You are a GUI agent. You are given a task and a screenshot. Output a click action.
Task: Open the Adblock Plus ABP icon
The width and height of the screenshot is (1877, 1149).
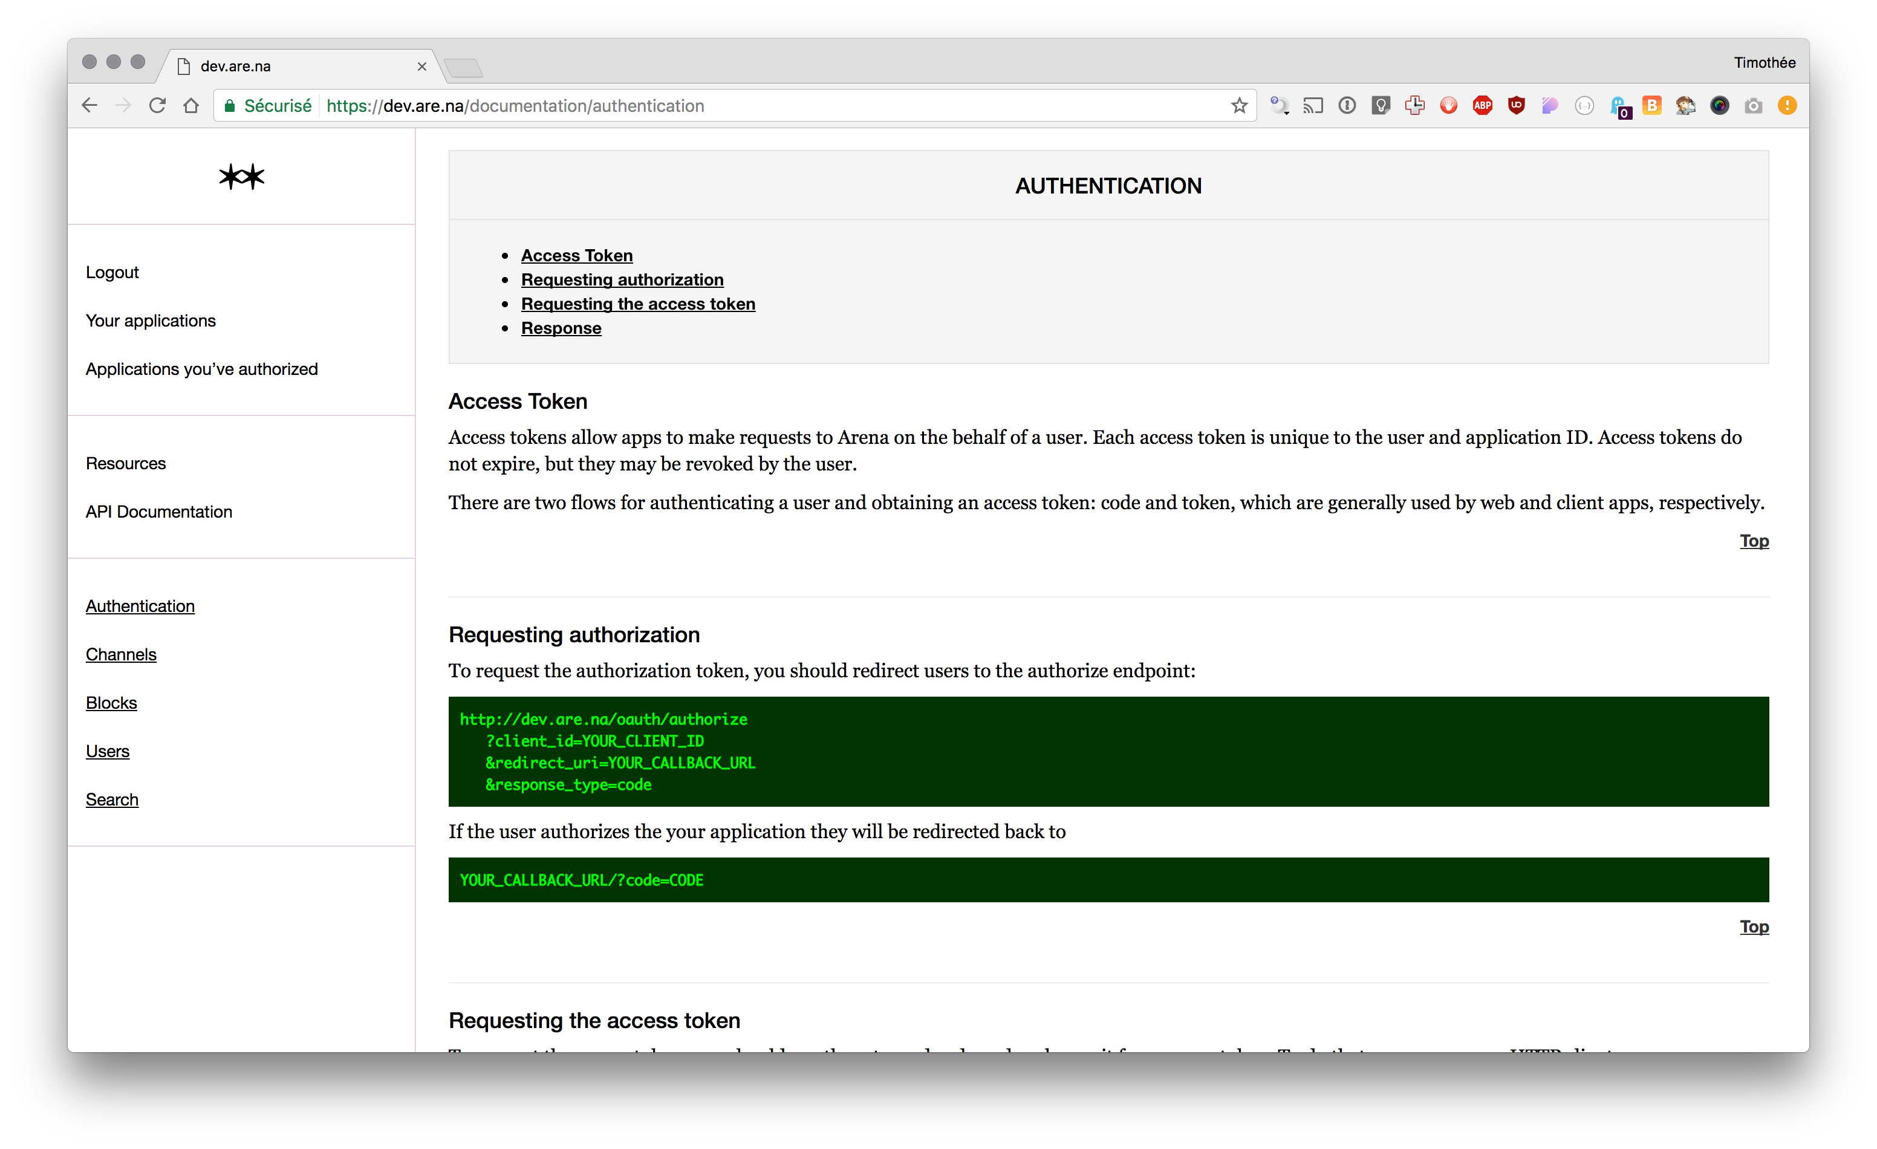[x=1482, y=105]
